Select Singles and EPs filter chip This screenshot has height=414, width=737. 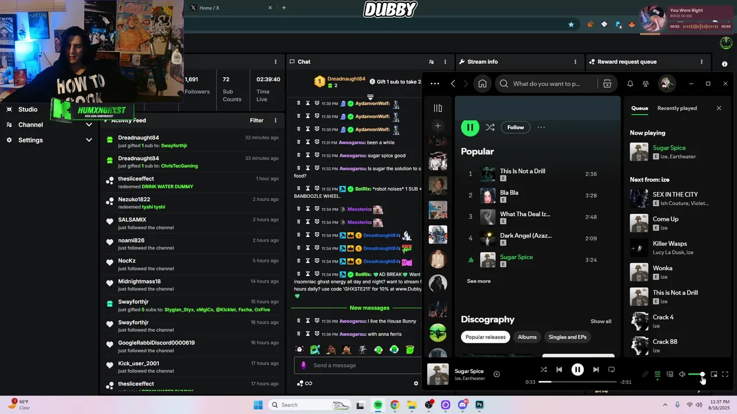click(x=568, y=337)
